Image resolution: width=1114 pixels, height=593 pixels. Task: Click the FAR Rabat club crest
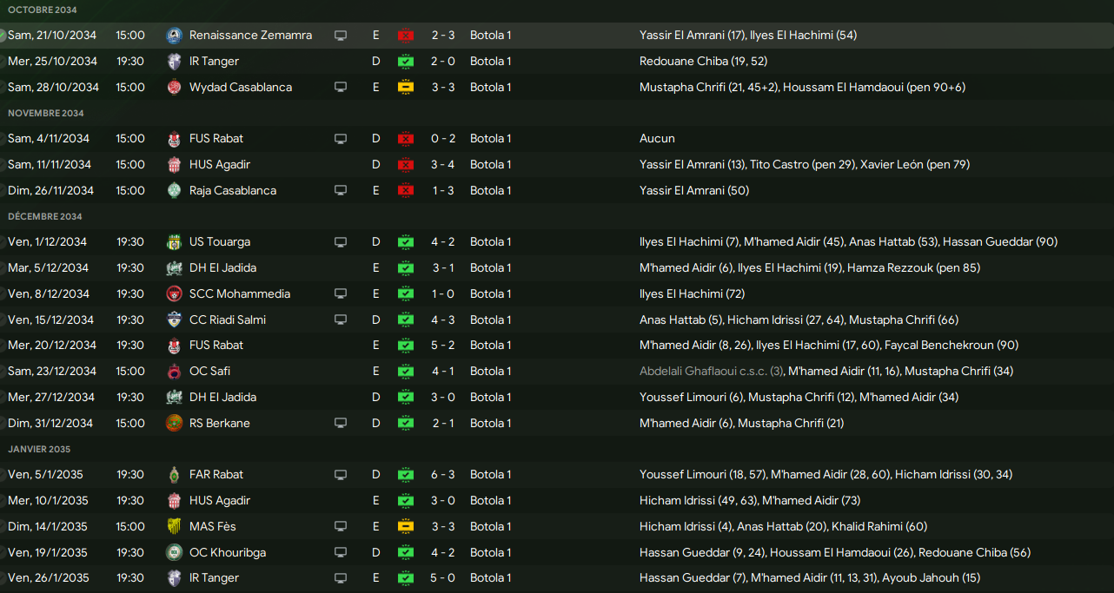[x=175, y=475]
